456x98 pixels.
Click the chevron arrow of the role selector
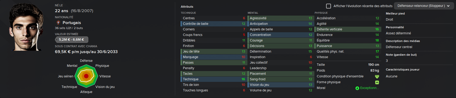pos(448,6)
